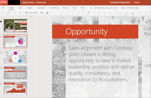Switch to the Animations tab

[54, 8]
